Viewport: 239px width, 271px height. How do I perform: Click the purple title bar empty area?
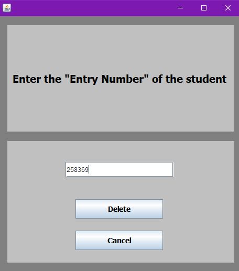point(93,8)
